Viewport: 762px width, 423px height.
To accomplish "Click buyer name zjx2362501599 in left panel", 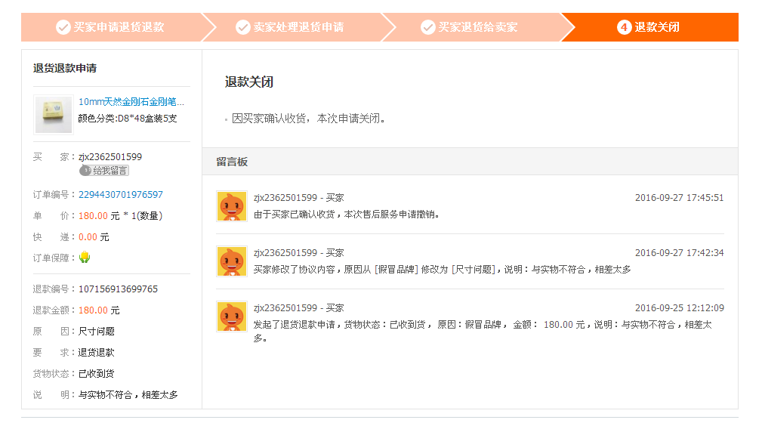I will [x=110, y=157].
